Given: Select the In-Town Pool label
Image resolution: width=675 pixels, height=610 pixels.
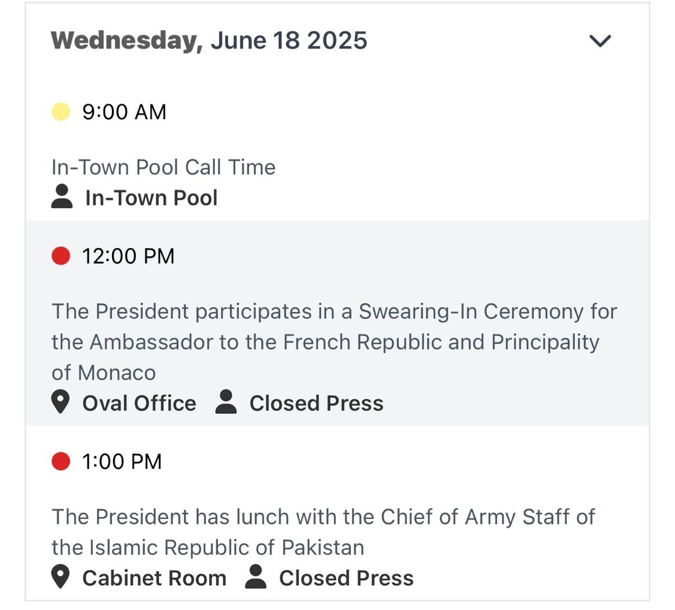Looking at the screenshot, I should [151, 198].
